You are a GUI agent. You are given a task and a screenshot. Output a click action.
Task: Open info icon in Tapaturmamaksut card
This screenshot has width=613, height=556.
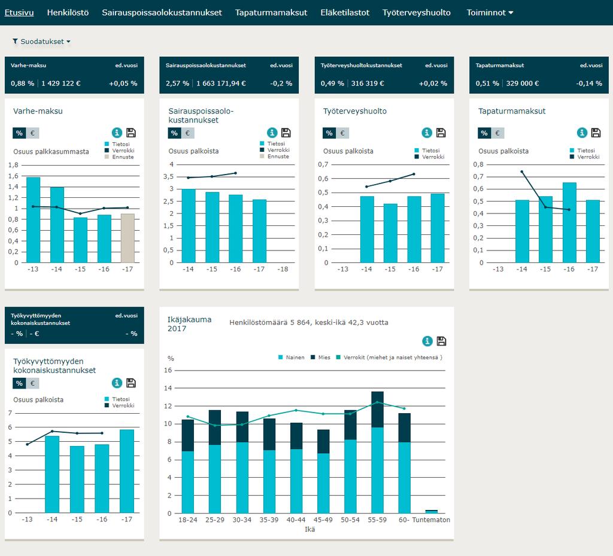click(582, 133)
